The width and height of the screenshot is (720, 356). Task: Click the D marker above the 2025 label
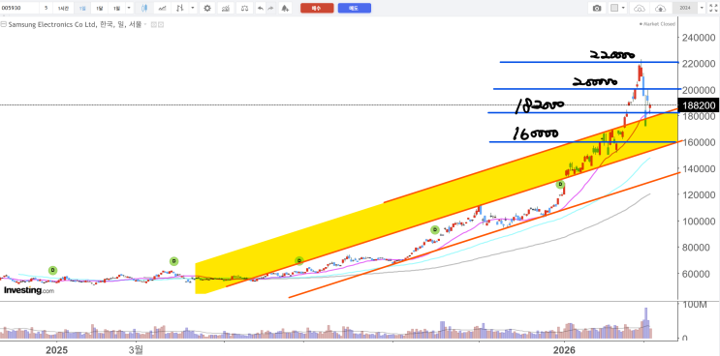pos(52,270)
